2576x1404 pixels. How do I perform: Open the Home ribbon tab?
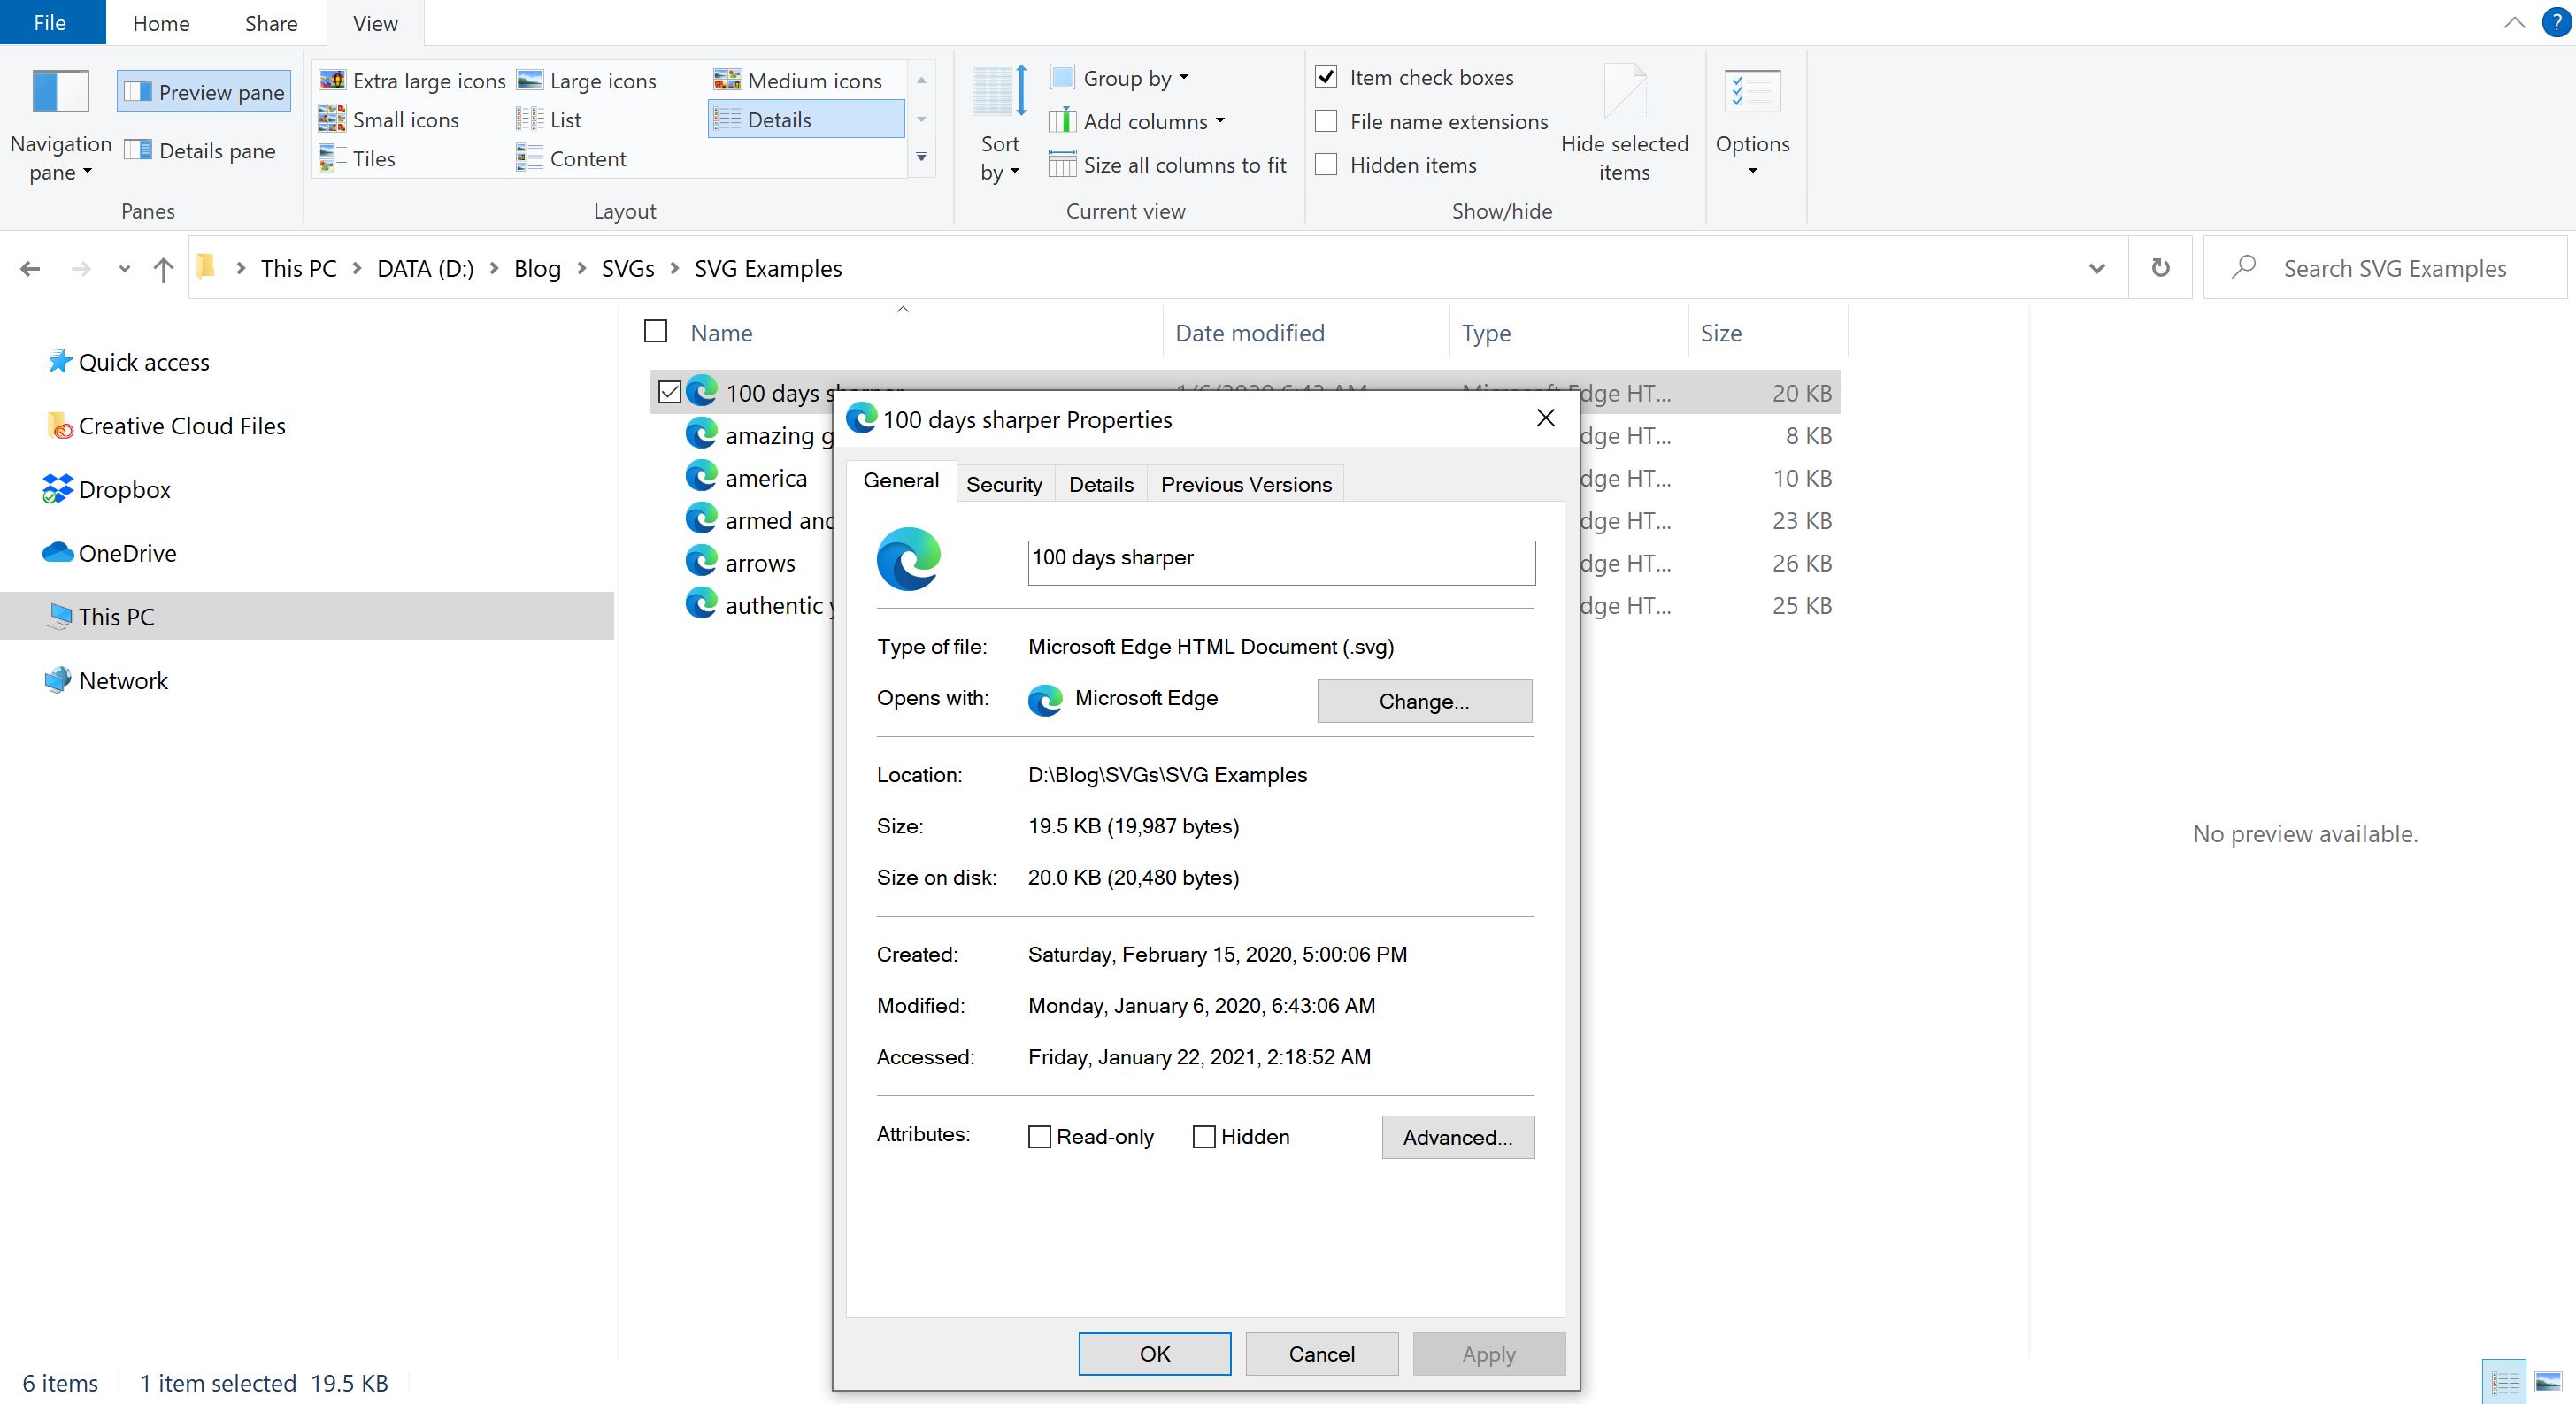[161, 23]
